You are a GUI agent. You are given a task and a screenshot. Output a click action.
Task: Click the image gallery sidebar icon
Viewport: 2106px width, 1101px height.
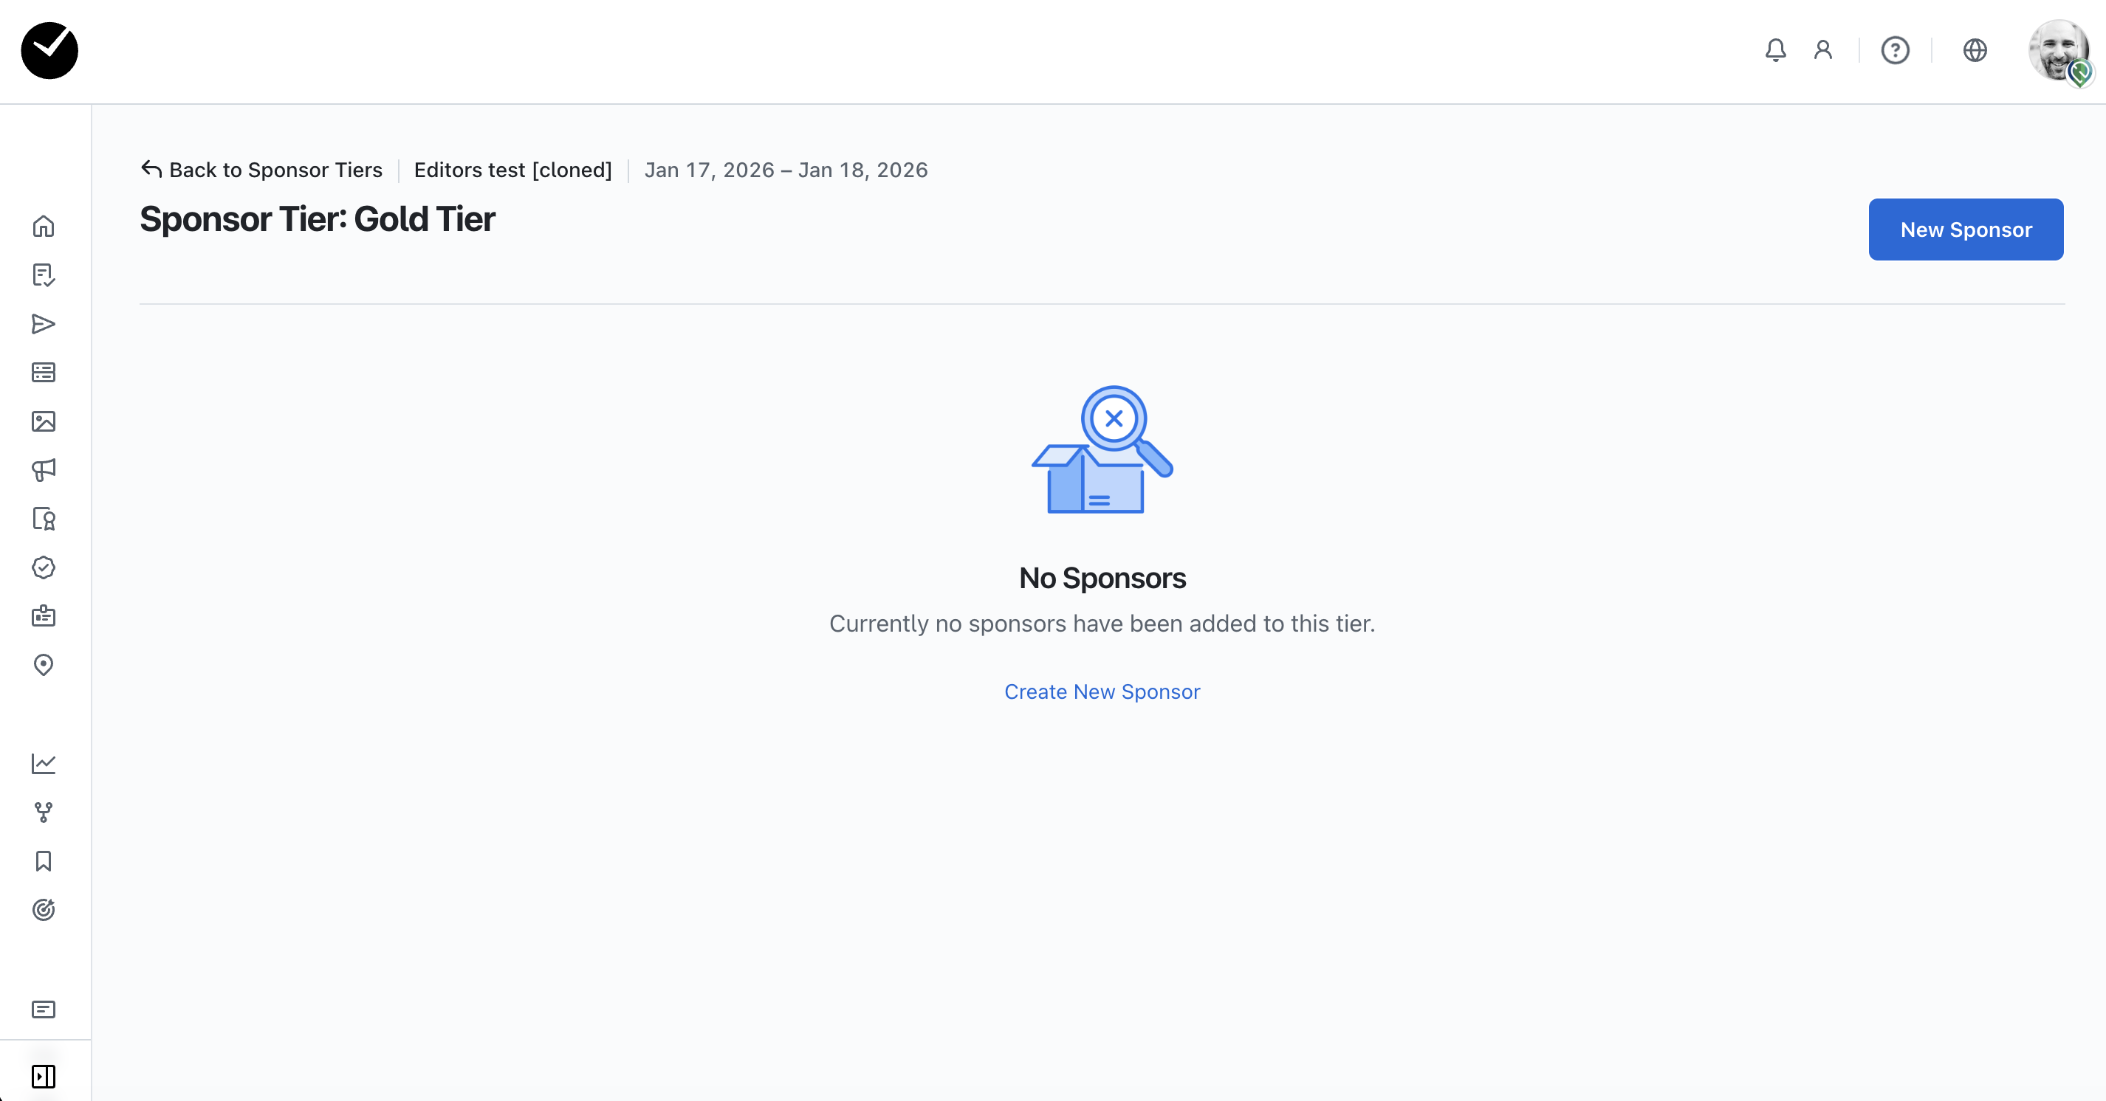click(44, 421)
